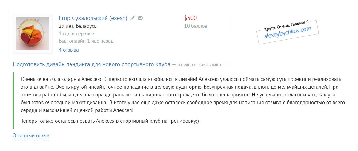Click the pencil edit icon beside the name
This screenshot has width=358, height=151.
[133, 18]
